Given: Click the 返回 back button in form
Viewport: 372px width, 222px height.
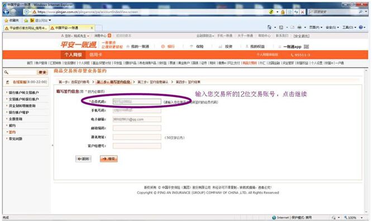Looking at the screenshot, I should [83, 159].
